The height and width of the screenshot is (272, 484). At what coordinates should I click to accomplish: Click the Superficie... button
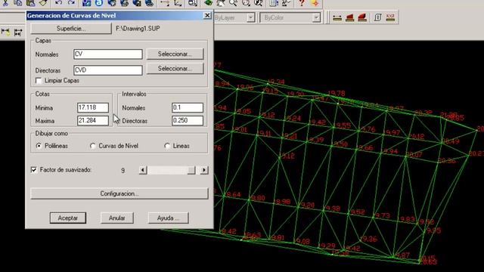[71, 29]
